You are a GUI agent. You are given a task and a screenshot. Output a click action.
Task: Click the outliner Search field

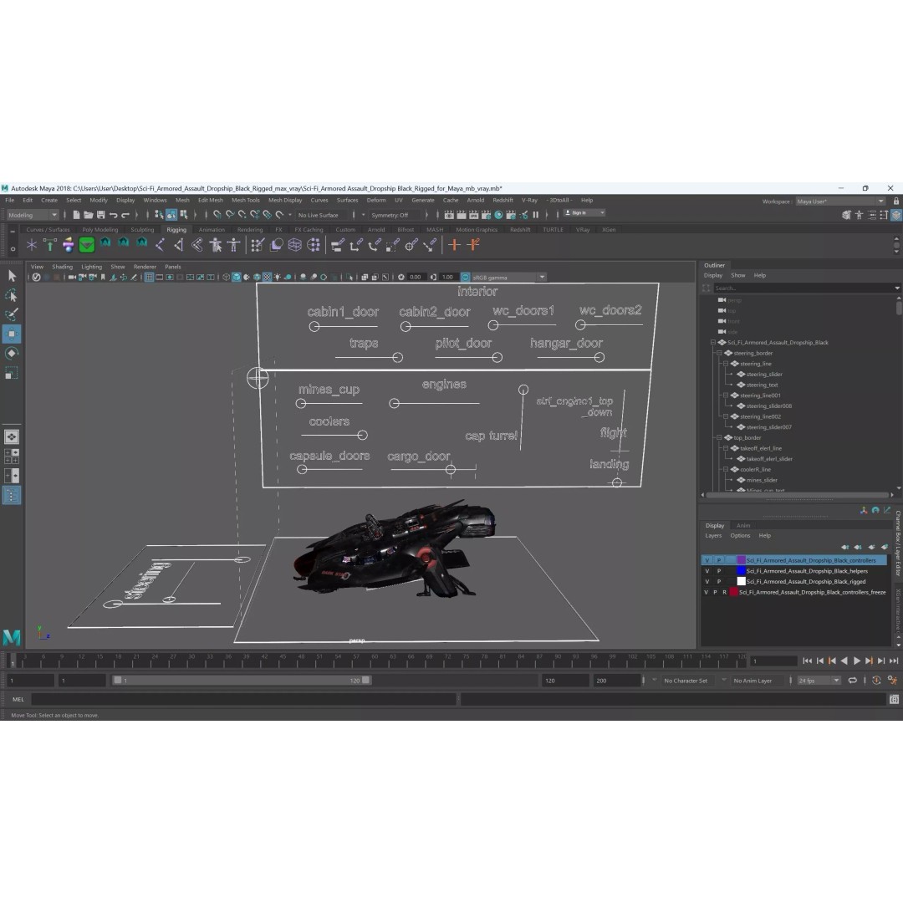click(803, 288)
